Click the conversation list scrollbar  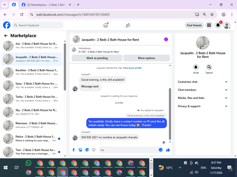click(65, 67)
